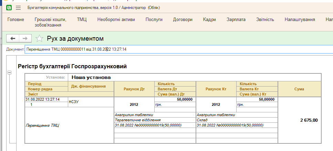Click debit-side Анаприлин таблетки cell
This screenshot has height=151, width=333.
pyautogui.click(x=155, y=115)
